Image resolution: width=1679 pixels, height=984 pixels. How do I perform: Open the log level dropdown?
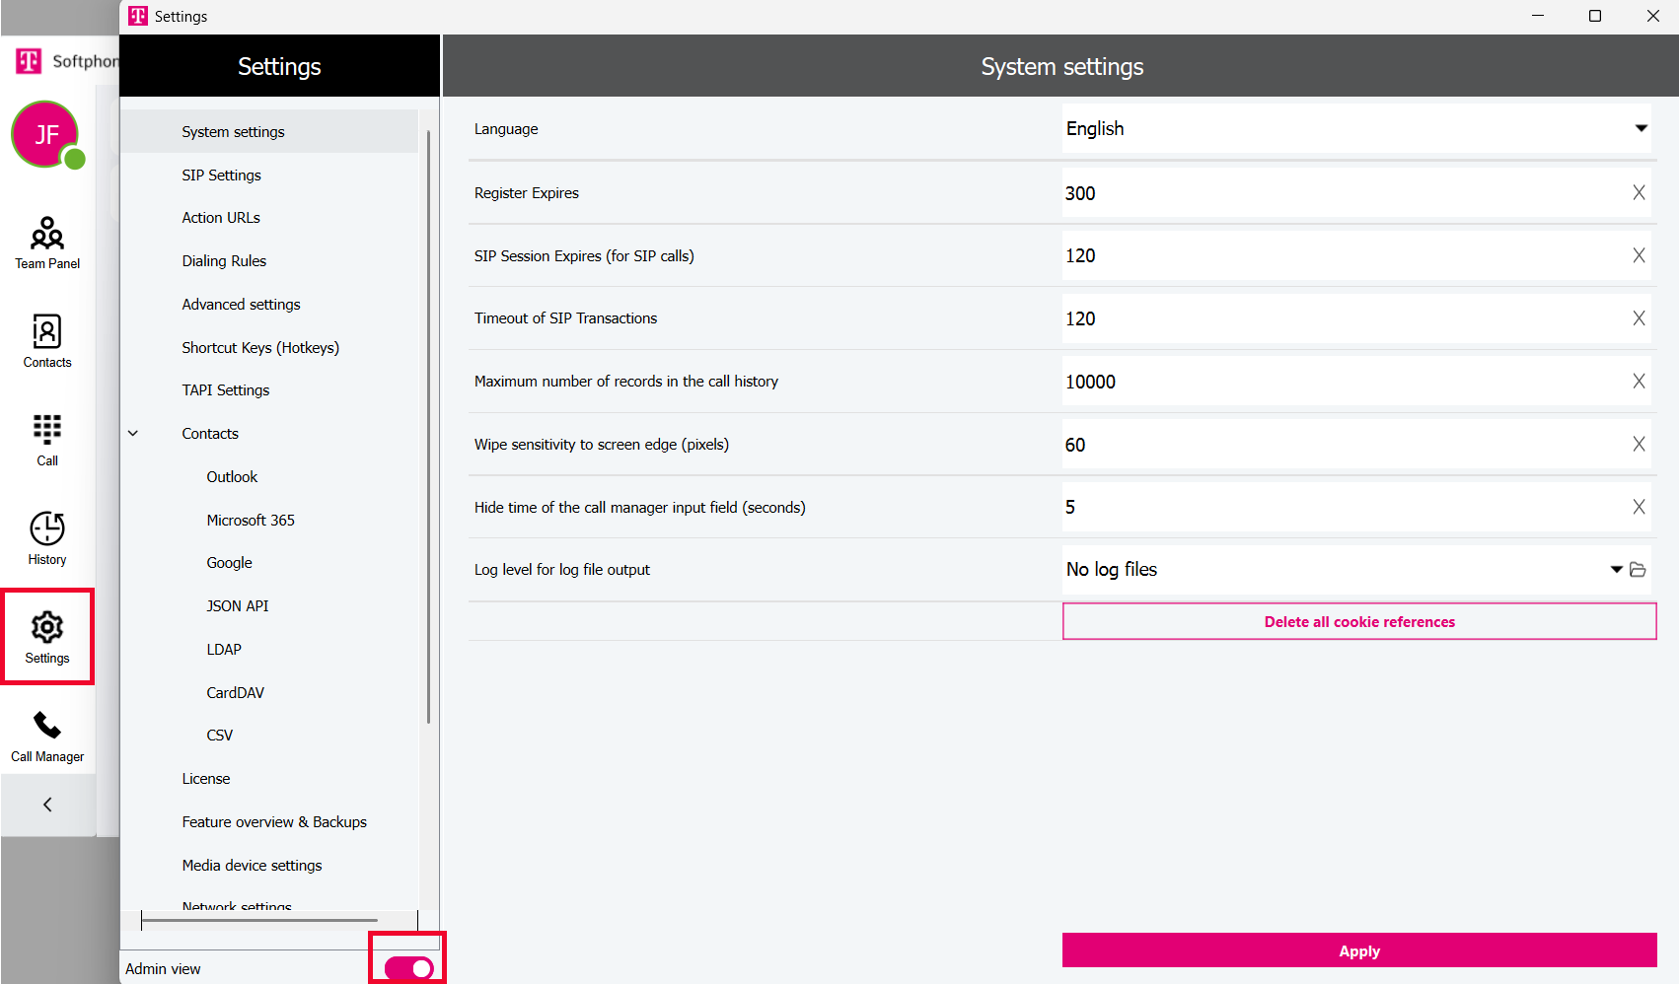click(1616, 570)
